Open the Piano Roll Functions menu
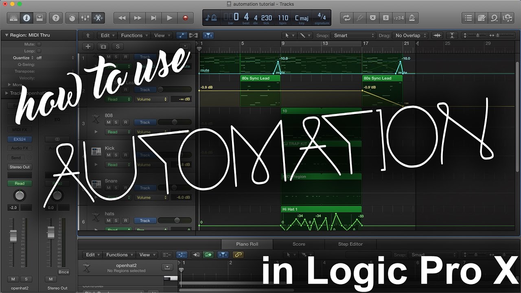This screenshot has width=521, height=293. (x=119, y=255)
